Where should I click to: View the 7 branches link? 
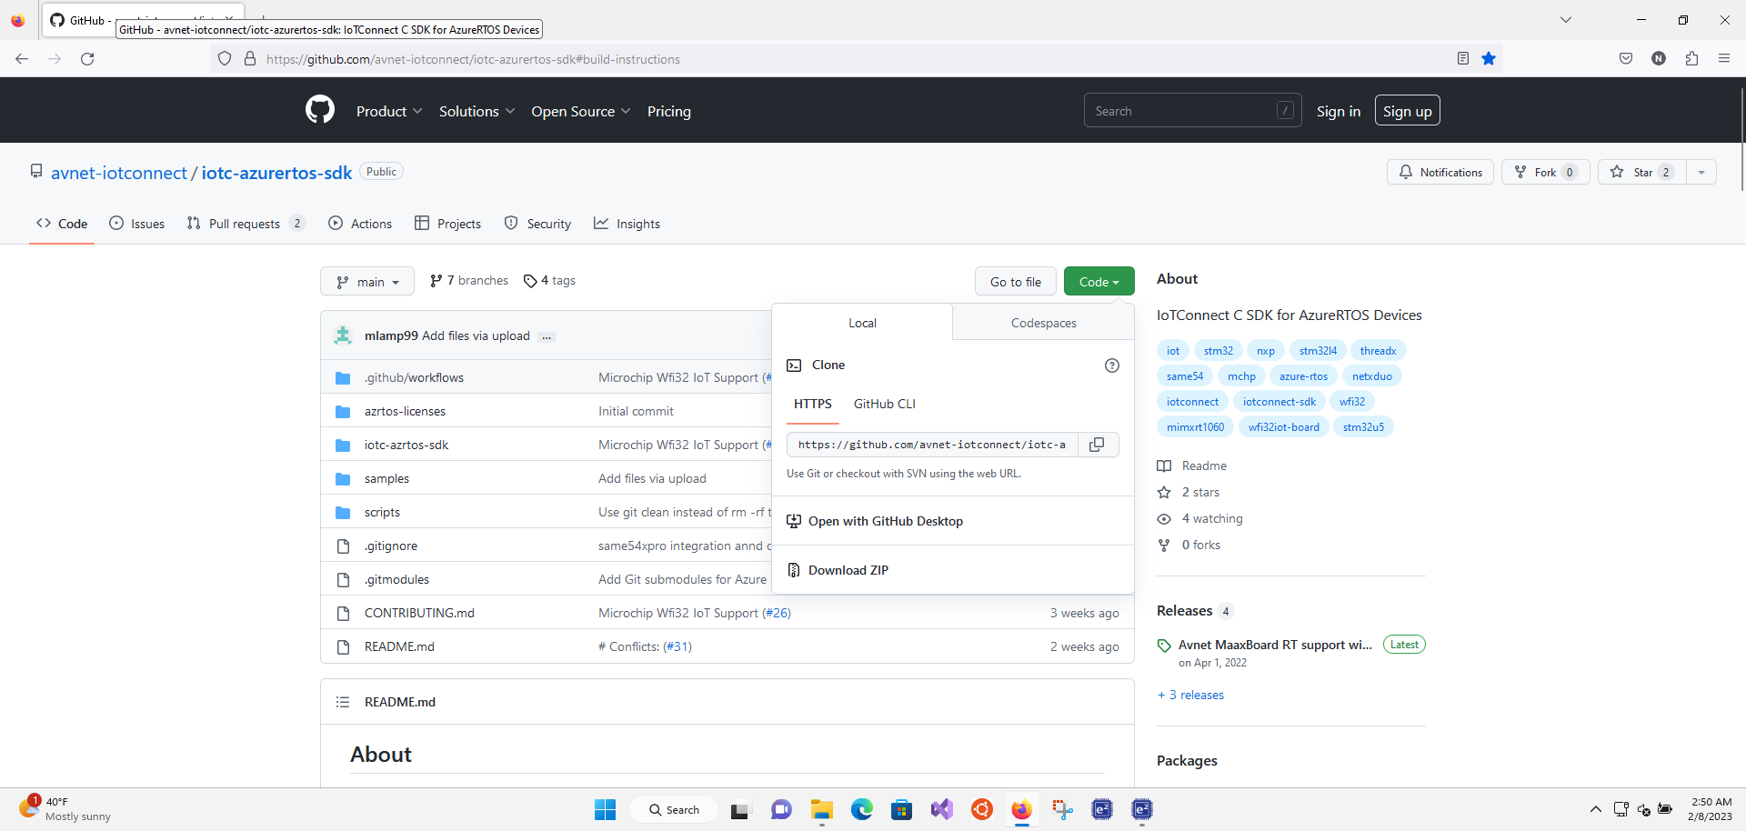(x=469, y=280)
